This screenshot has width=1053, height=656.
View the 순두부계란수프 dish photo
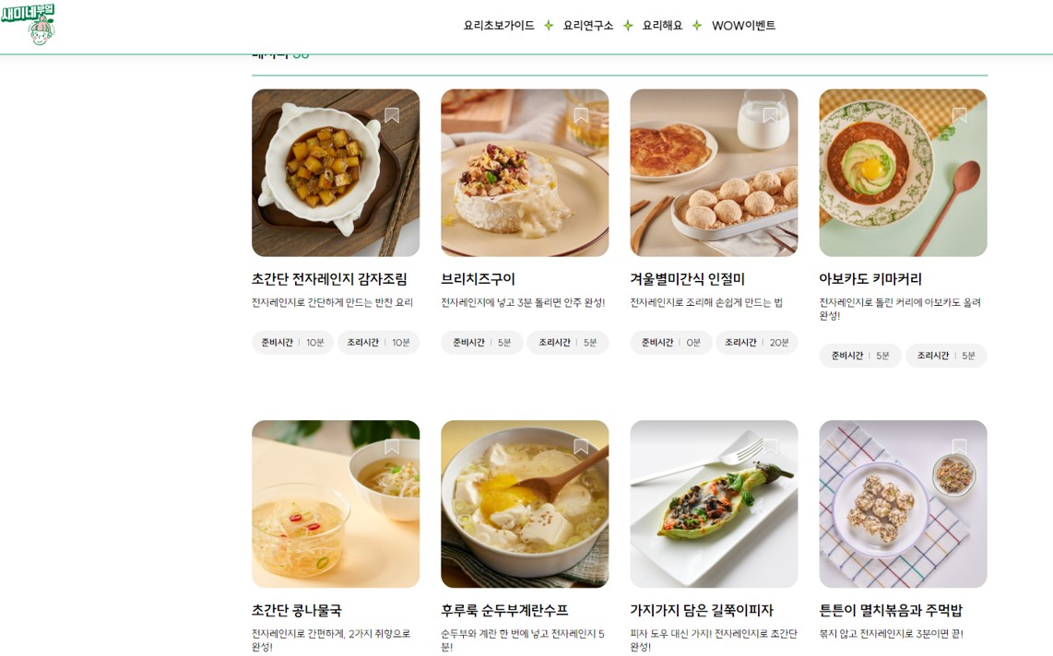pyautogui.click(x=525, y=504)
